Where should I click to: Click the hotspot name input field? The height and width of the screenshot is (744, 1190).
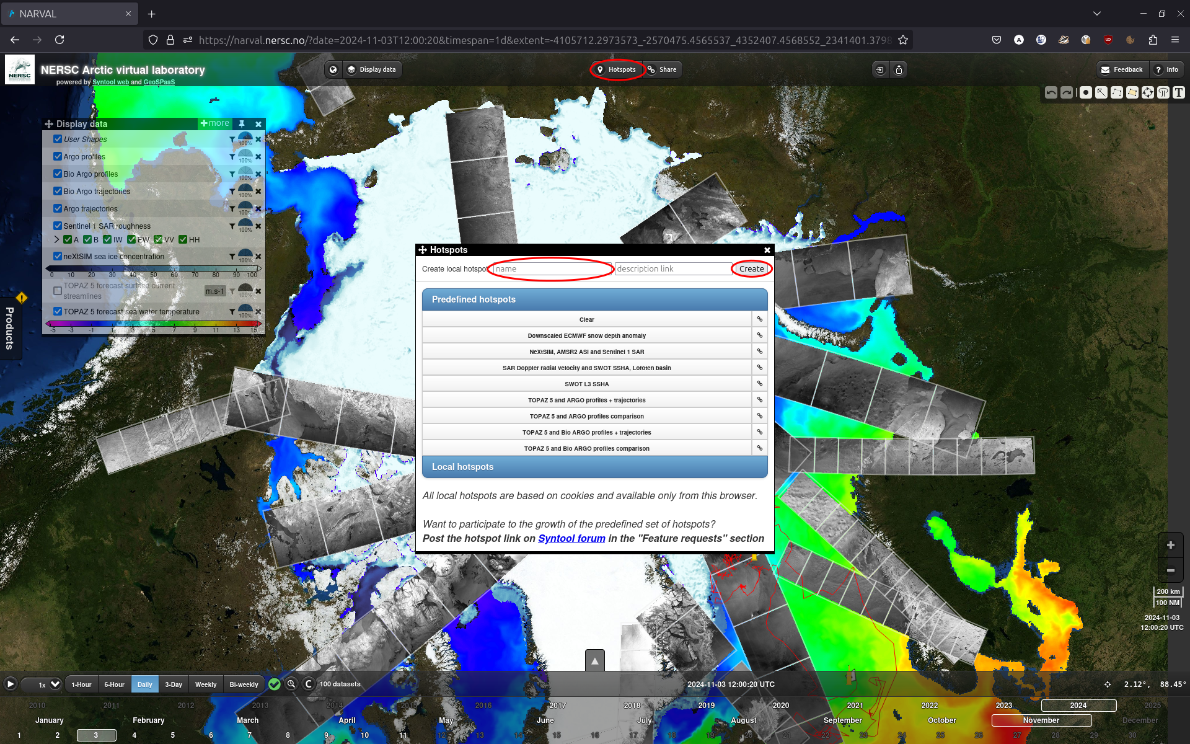click(x=553, y=269)
